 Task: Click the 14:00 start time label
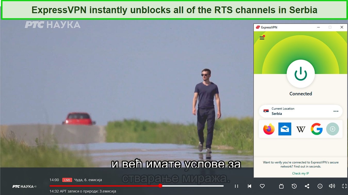54,180
